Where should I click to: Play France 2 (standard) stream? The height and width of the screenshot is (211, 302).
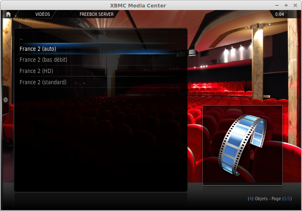(101, 82)
